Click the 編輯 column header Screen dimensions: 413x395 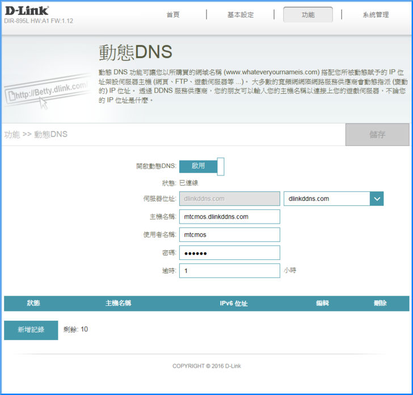coord(322,303)
